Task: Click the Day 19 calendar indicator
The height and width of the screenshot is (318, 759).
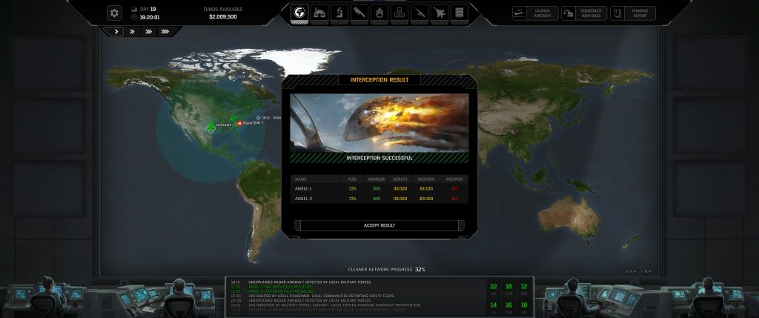Action: (x=144, y=9)
